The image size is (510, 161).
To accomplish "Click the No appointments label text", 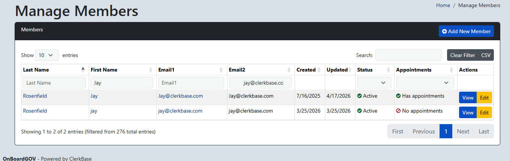I will click(422, 111).
